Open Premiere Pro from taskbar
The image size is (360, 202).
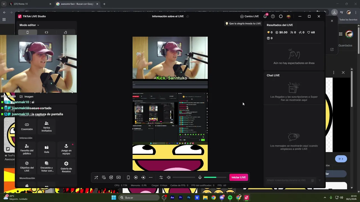181,198
